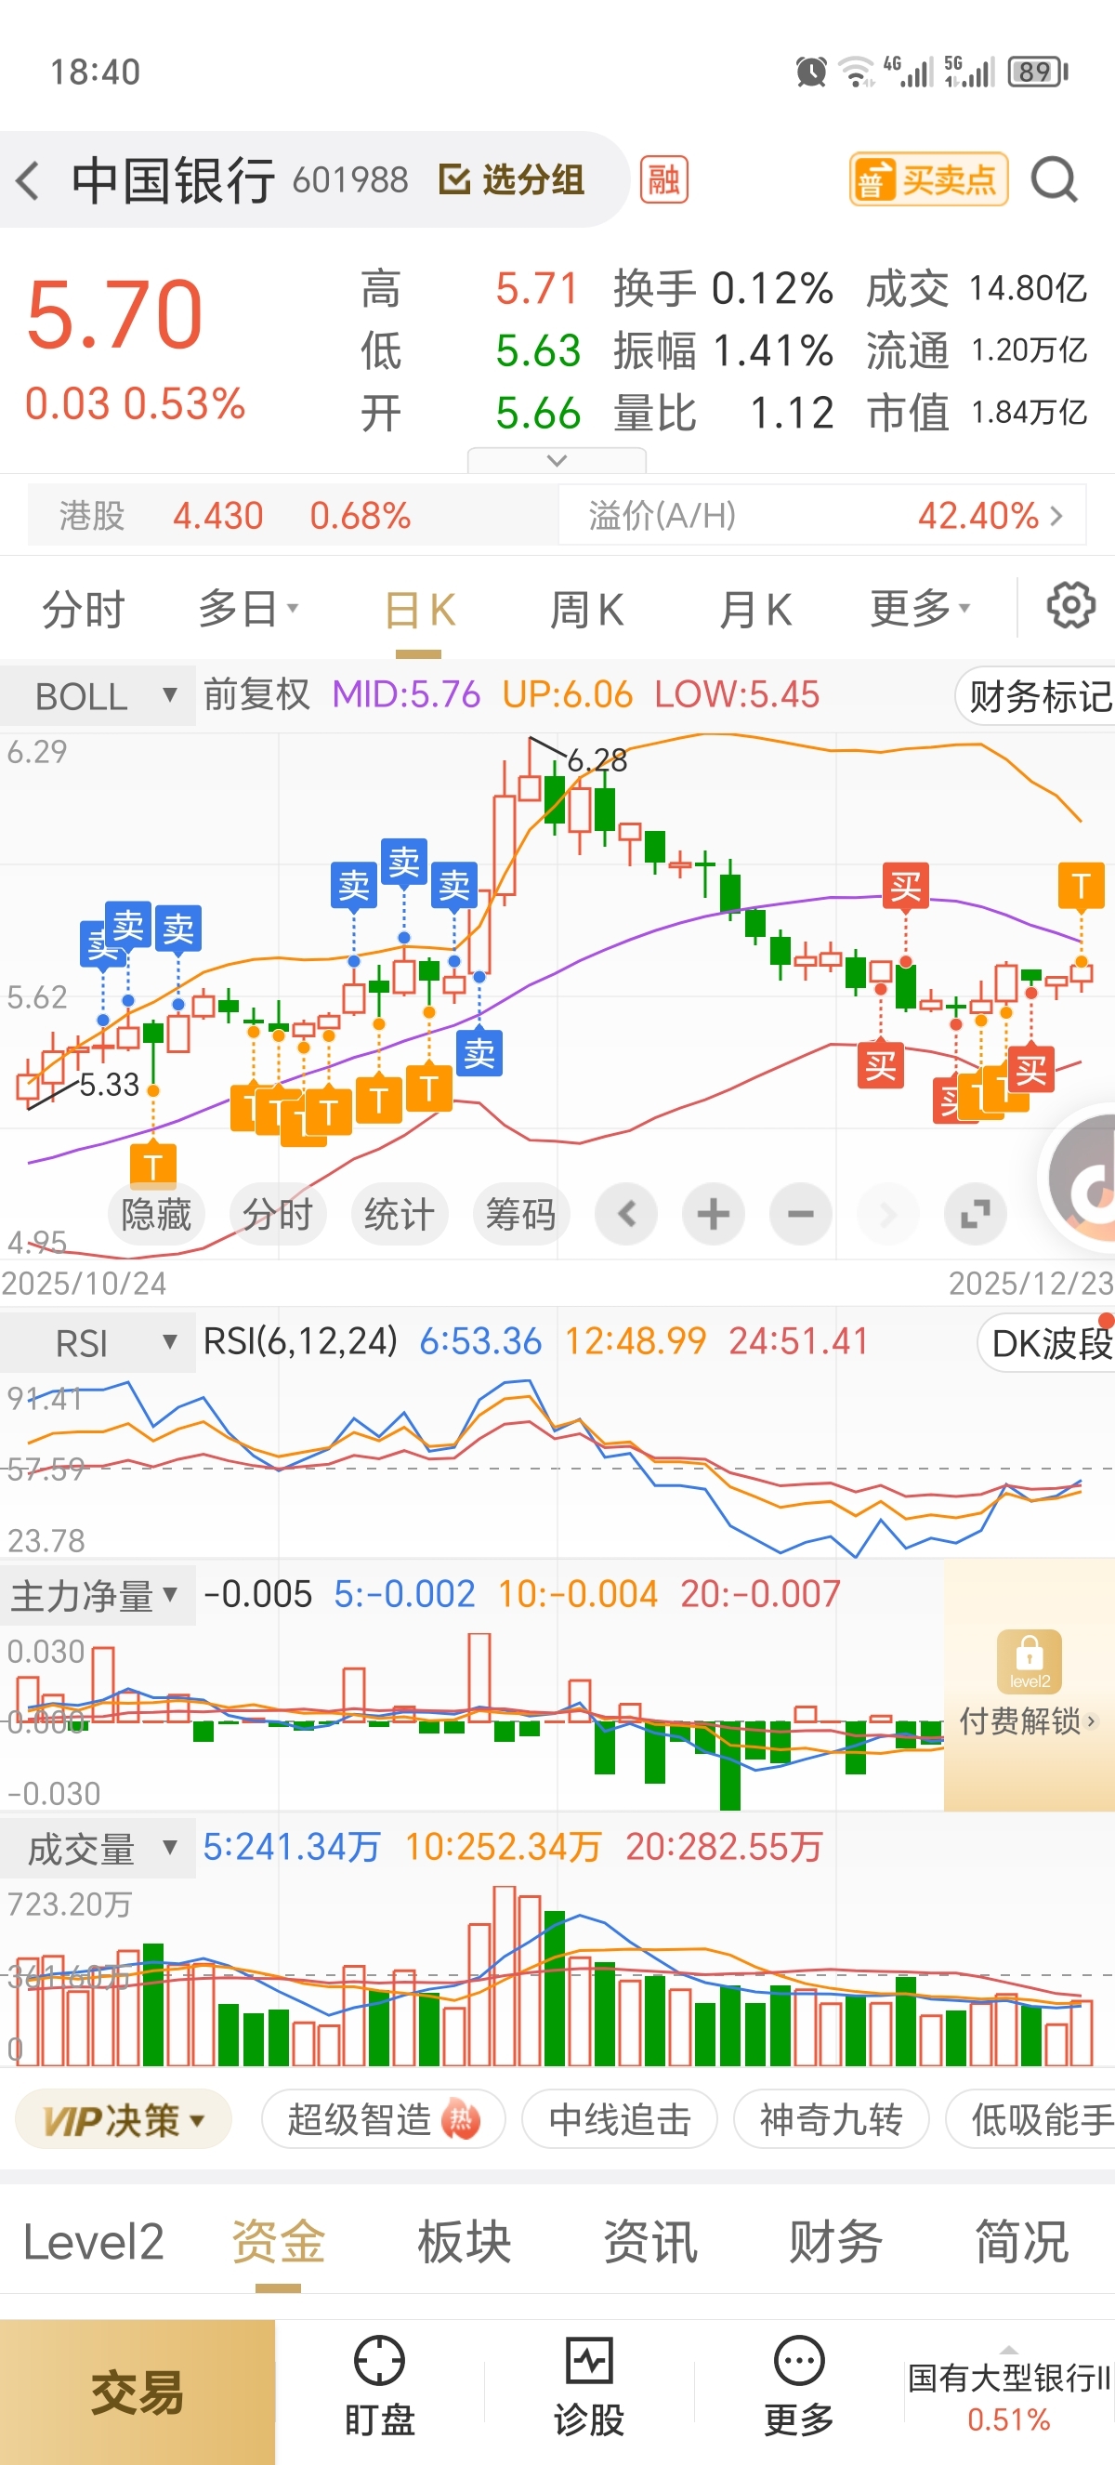Tap the top-right orange T marker

1082,885
